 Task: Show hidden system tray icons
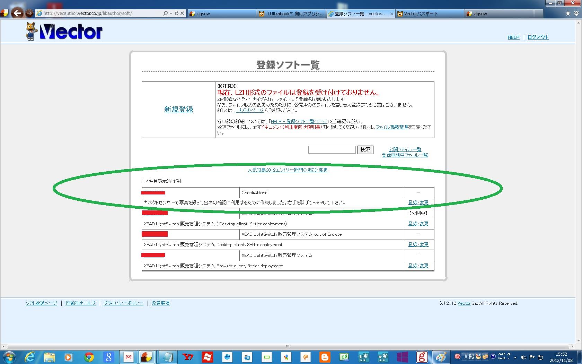pos(515,357)
